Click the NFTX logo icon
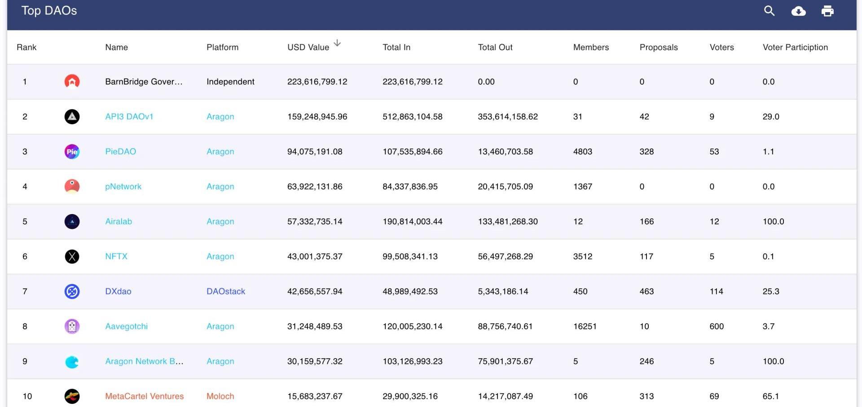The image size is (862, 407). tap(72, 256)
